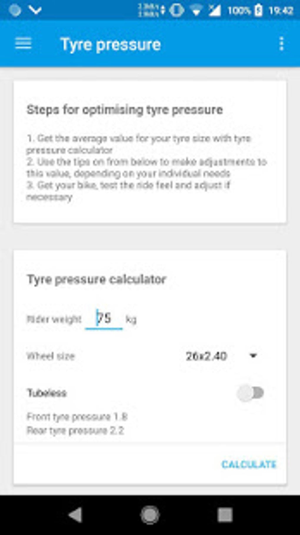Toggle the Tubeless switch
The image size is (300, 535).
point(251,393)
